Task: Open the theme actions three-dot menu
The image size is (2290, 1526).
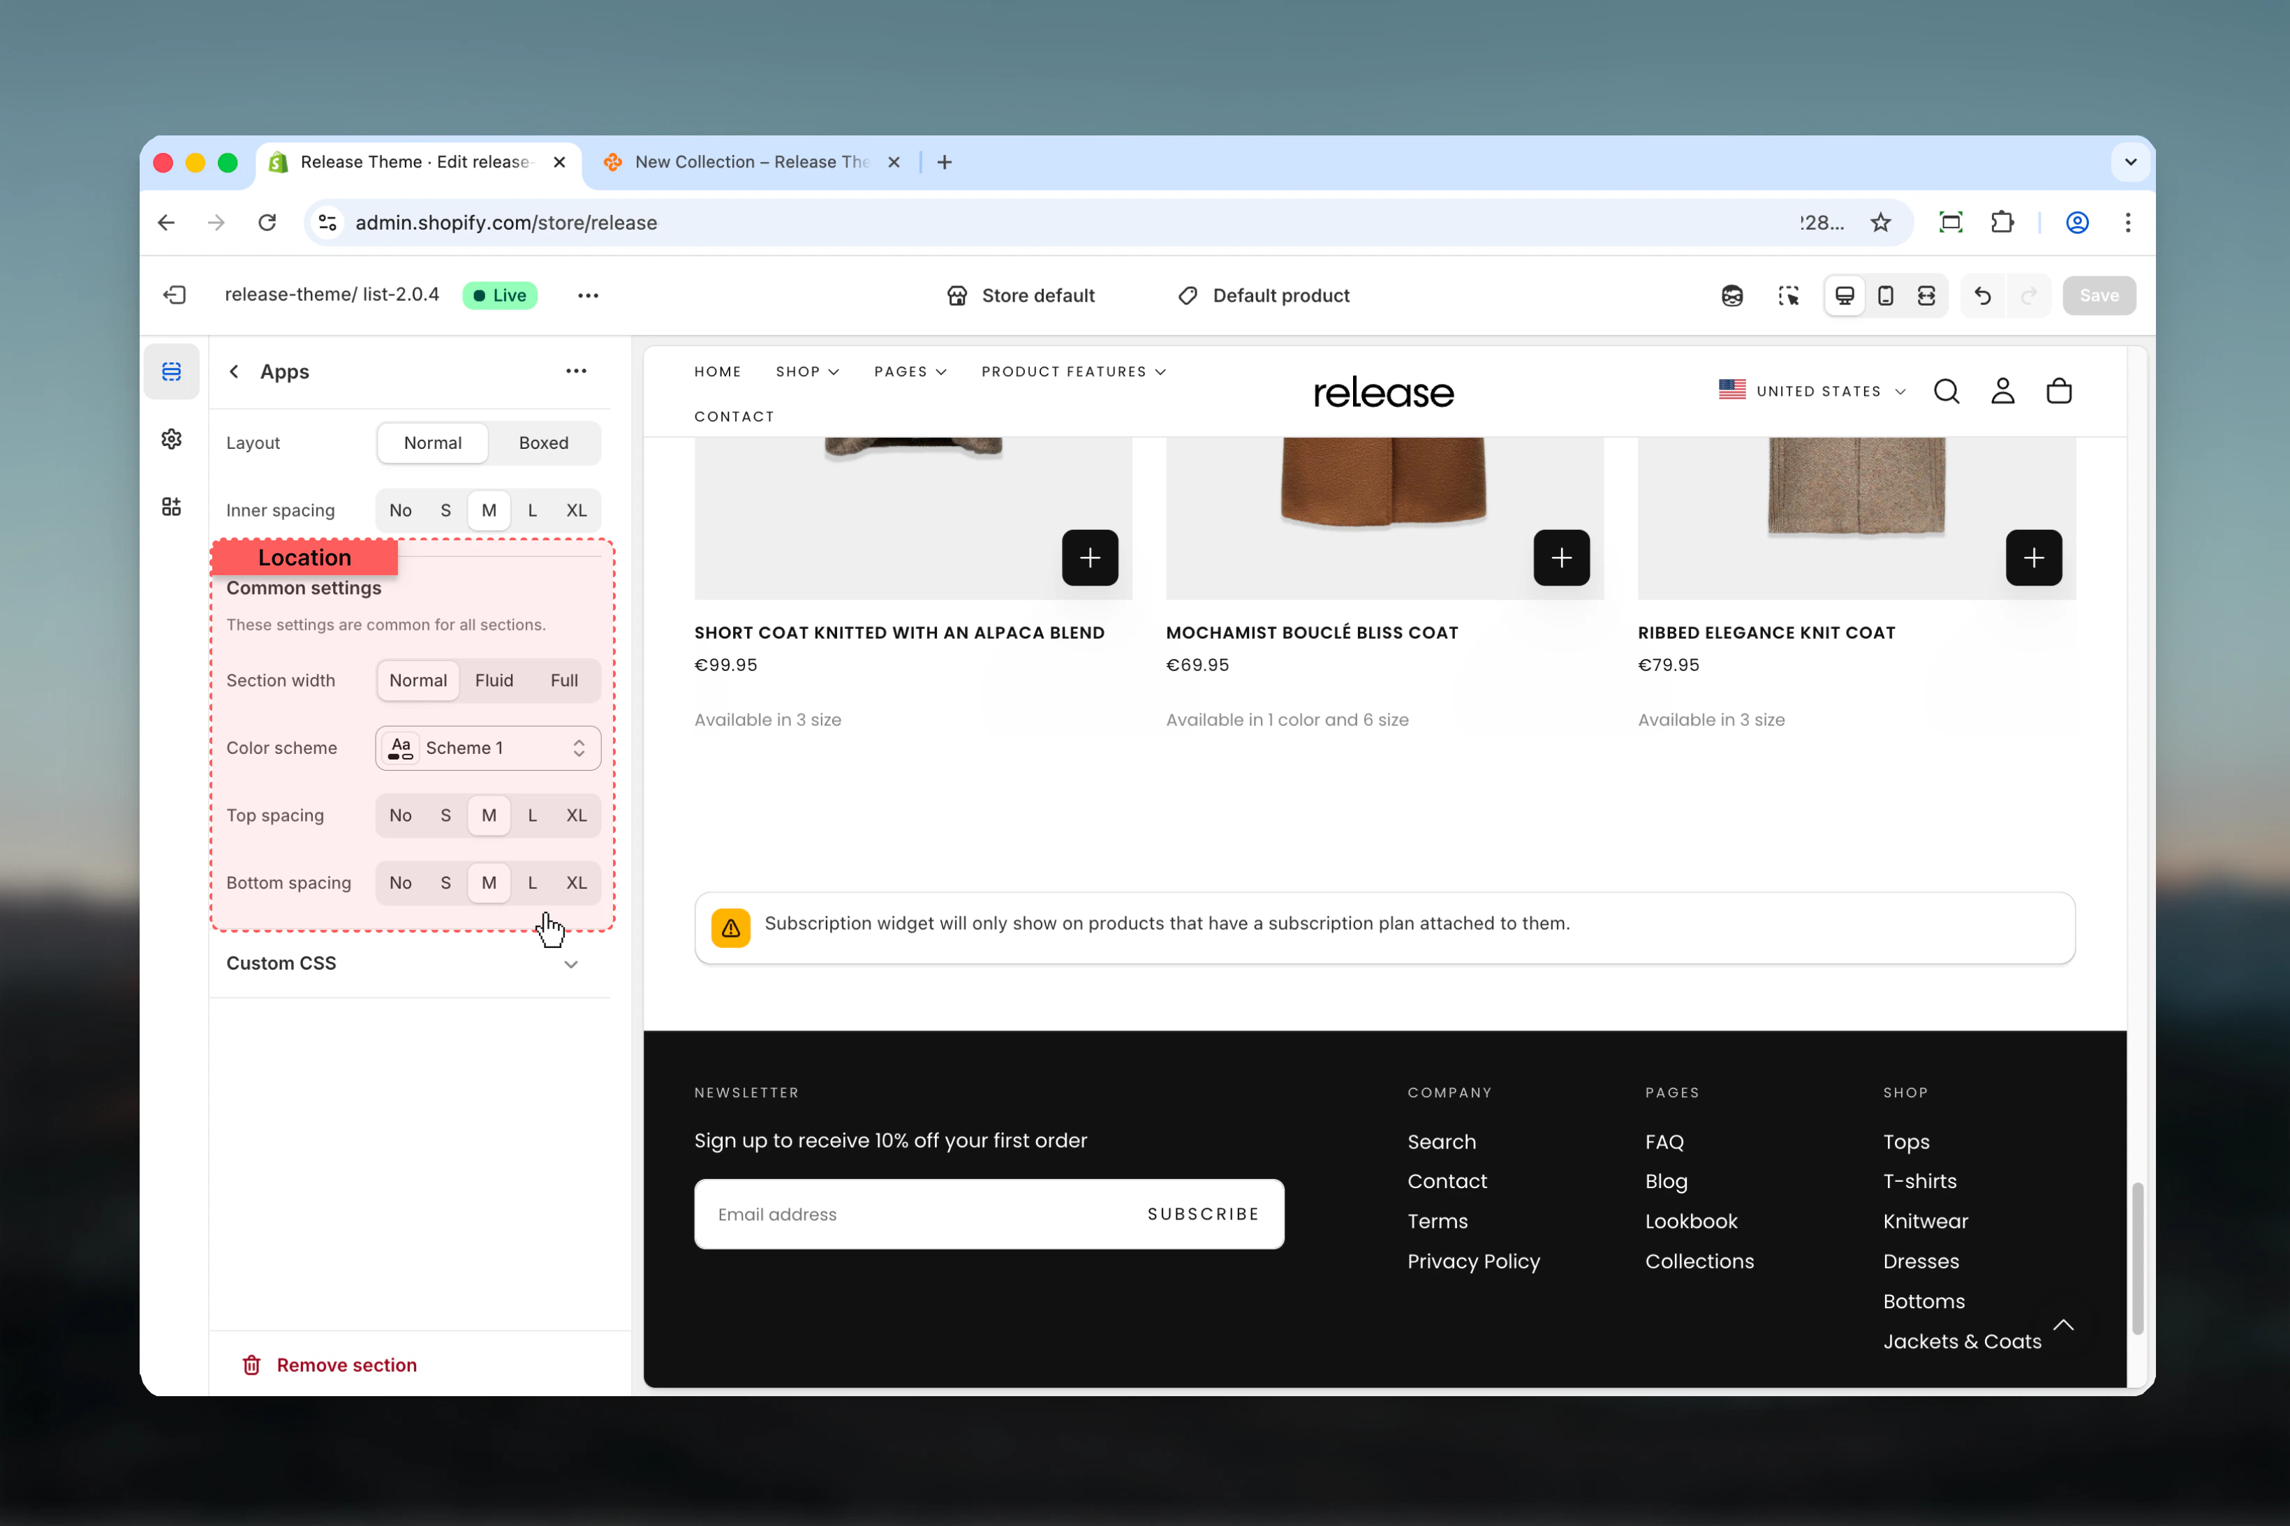Action: pyautogui.click(x=588, y=295)
